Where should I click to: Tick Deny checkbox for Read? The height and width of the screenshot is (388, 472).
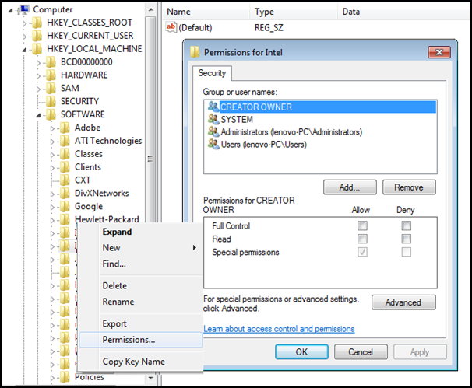coord(406,239)
